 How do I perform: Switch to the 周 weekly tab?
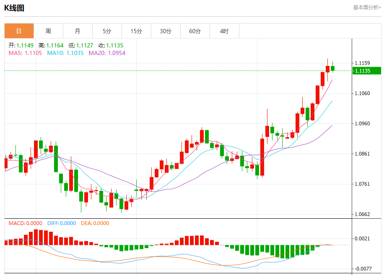point(48,31)
